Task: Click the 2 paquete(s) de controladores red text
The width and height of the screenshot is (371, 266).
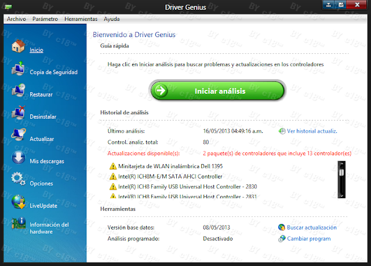Action: [x=277, y=154]
